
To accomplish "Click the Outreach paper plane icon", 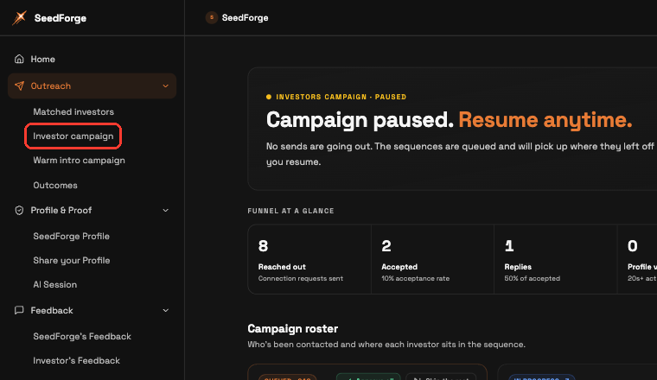I will pyautogui.click(x=19, y=85).
